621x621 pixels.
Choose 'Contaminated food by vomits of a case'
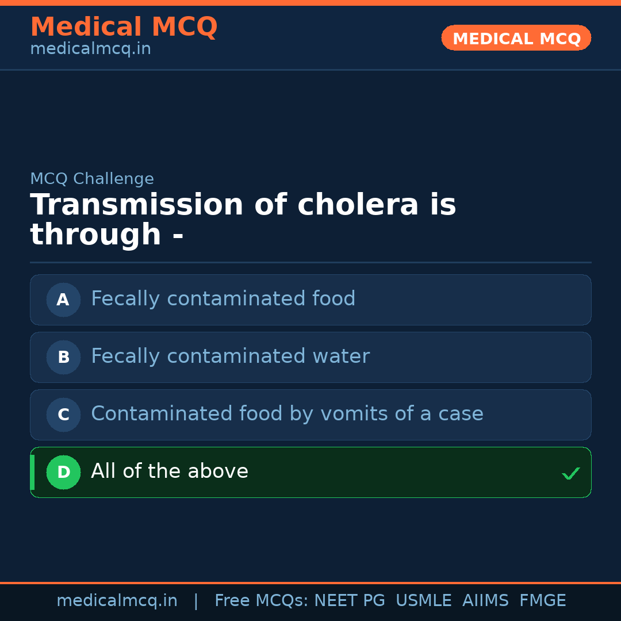coord(287,414)
